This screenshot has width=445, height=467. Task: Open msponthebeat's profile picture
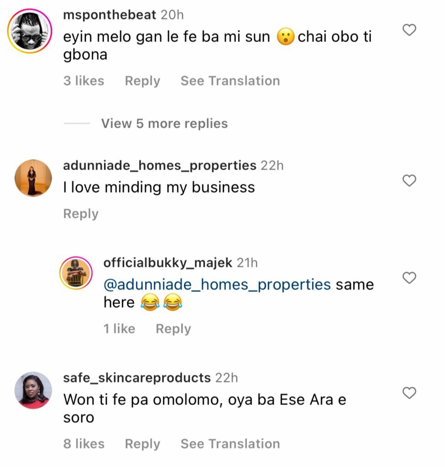click(28, 28)
